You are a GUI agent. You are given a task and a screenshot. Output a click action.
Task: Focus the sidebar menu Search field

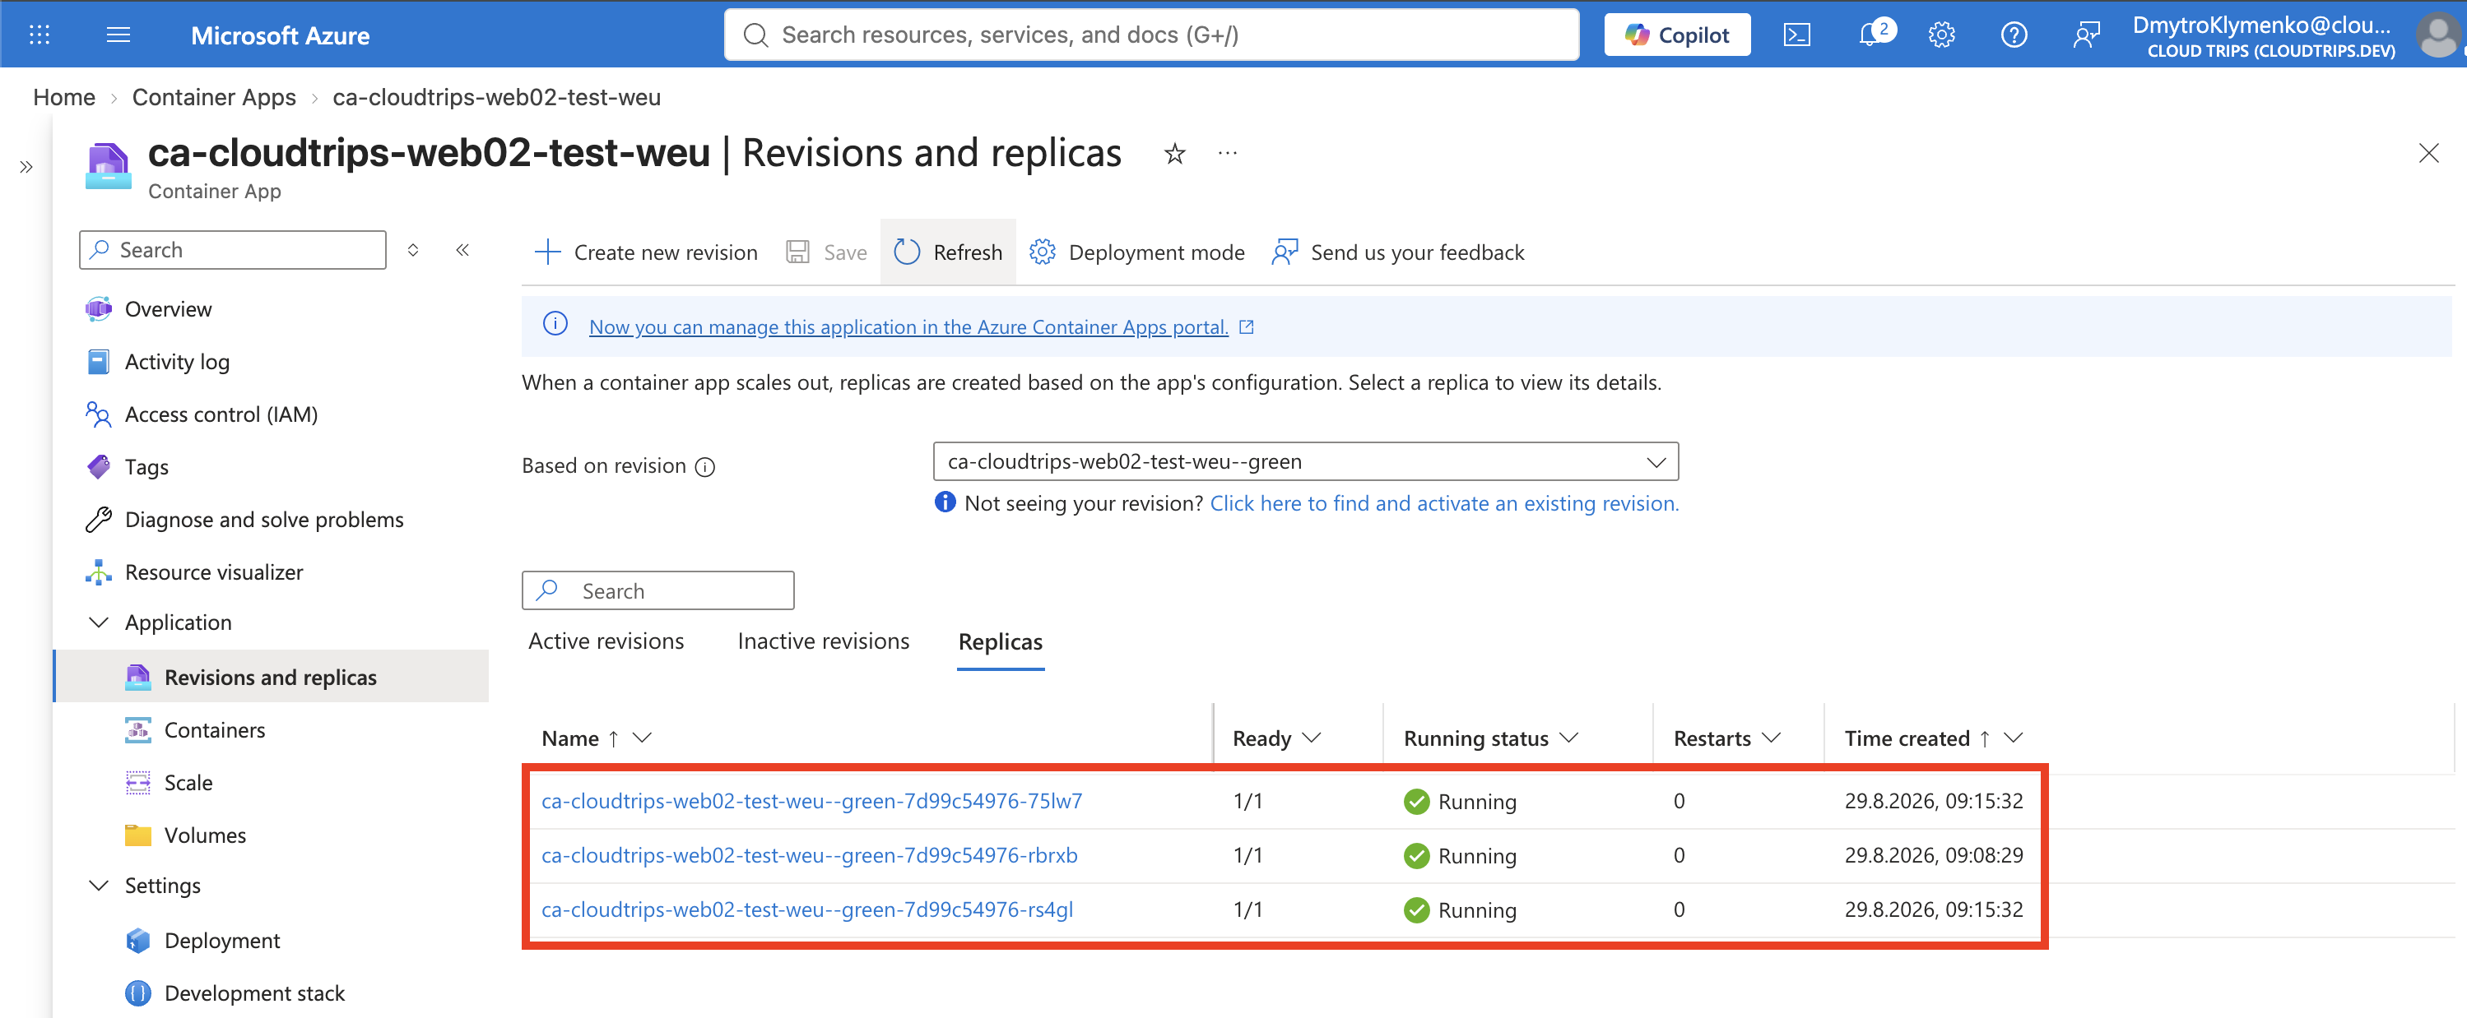(233, 250)
